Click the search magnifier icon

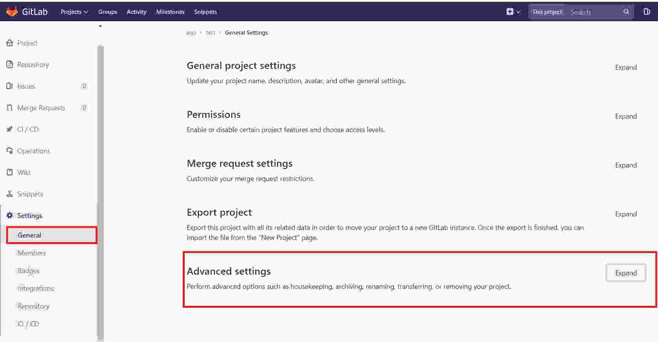[626, 12]
